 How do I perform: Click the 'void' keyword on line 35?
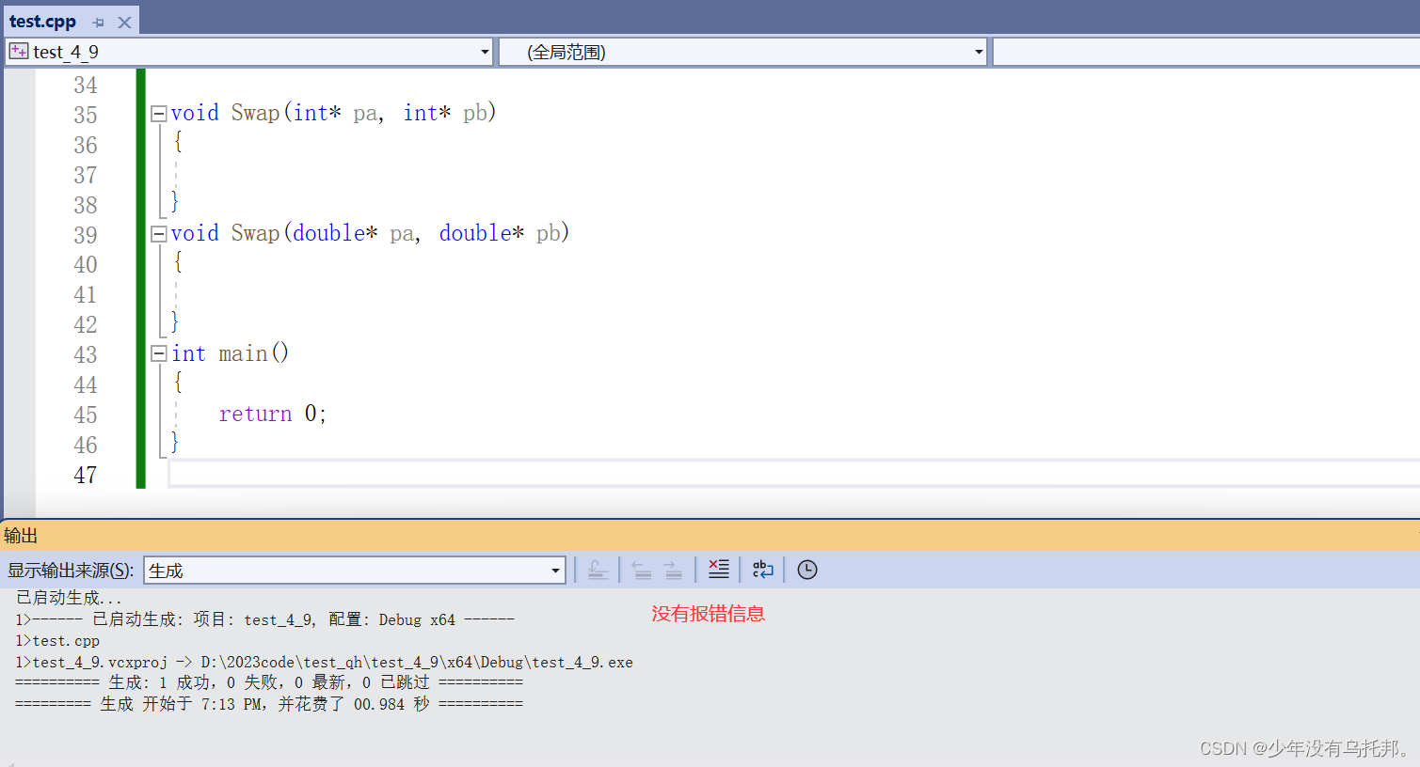(x=195, y=113)
